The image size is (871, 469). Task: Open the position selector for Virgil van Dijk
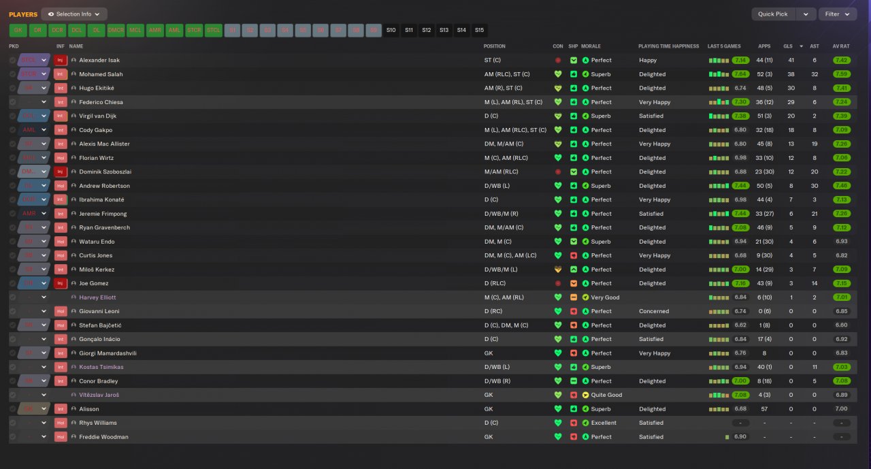click(34, 116)
